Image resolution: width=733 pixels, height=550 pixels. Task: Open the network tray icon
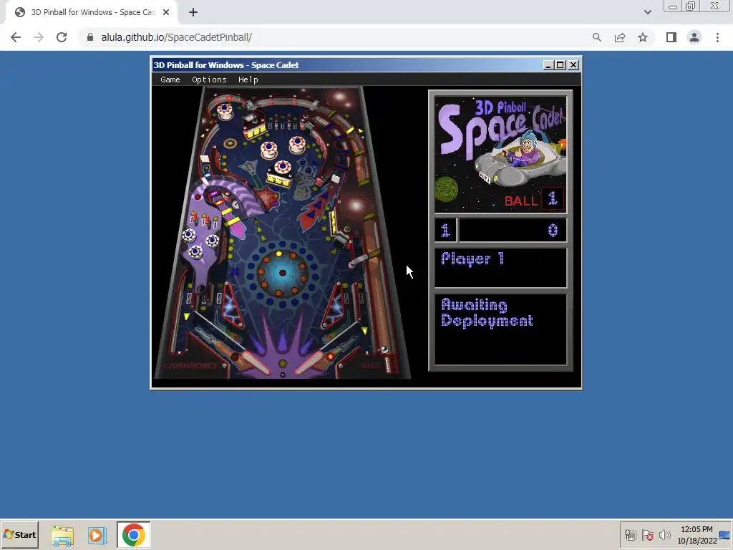631,534
